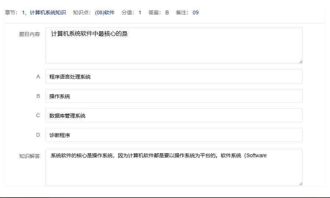
Task: Click the 答案 label in header
Action: coord(154,13)
